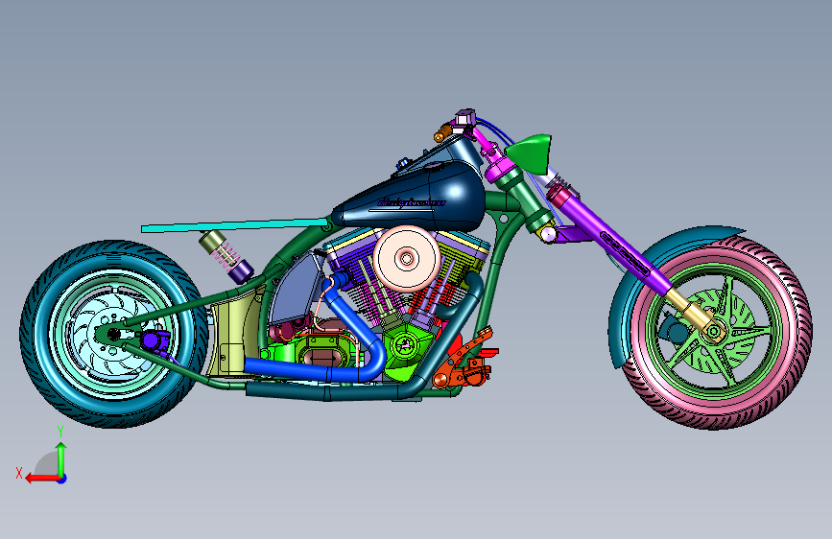Select the green cone headlight

coord(531,153)
